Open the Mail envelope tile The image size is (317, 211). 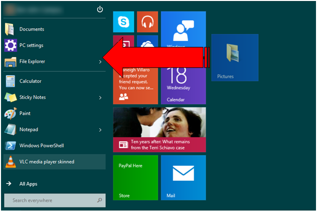click(x=183, y=178)
